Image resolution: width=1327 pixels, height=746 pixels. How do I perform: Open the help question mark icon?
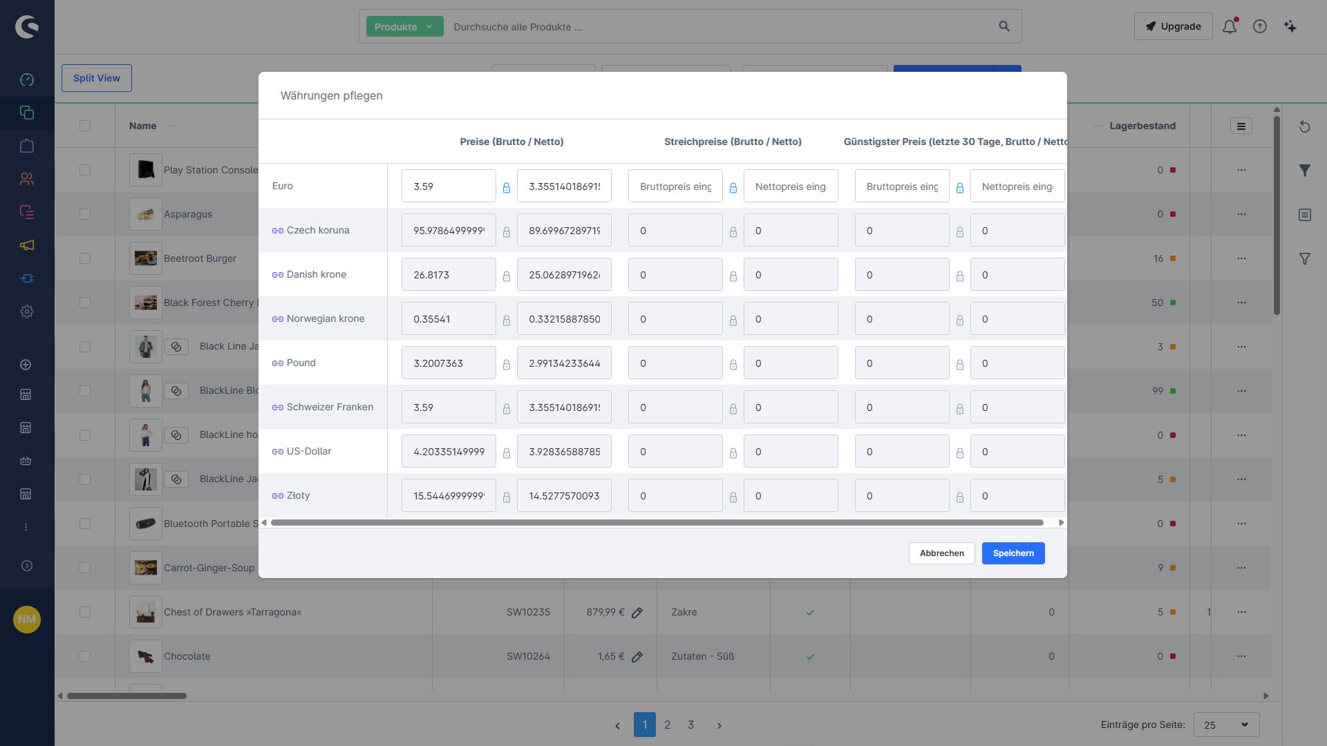pyautogui.click(x=1260, y=26)
